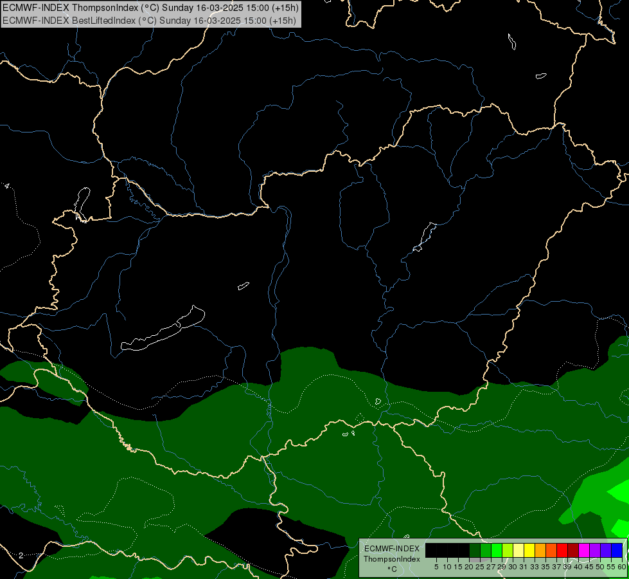Click the bright green 27–29 legend swatch
The width and height of the screenshot is (629, 579).
click(496, 550)
